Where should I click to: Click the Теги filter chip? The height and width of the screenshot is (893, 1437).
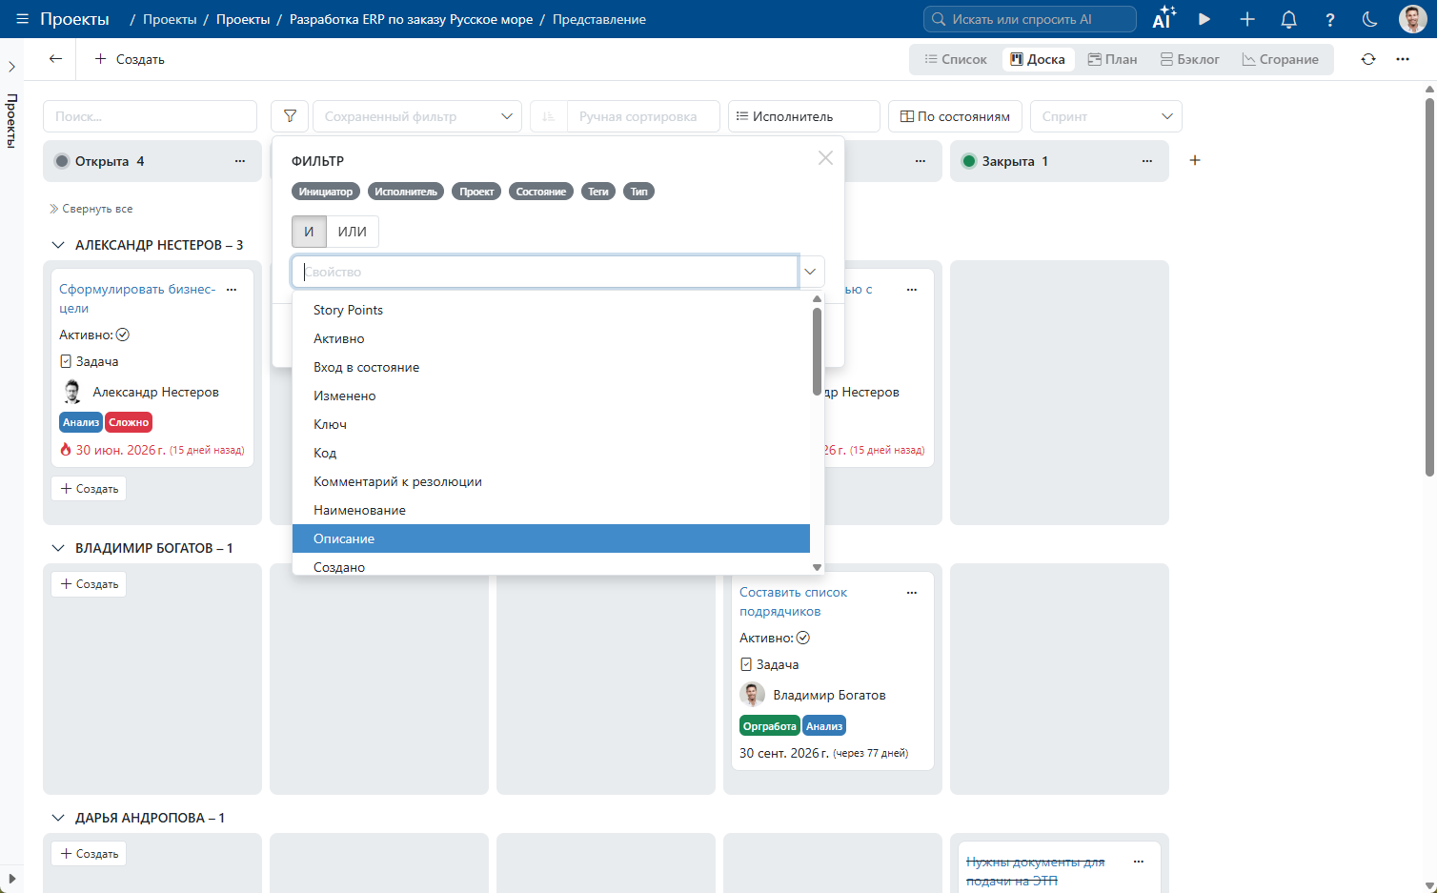(x=598, y=192)
